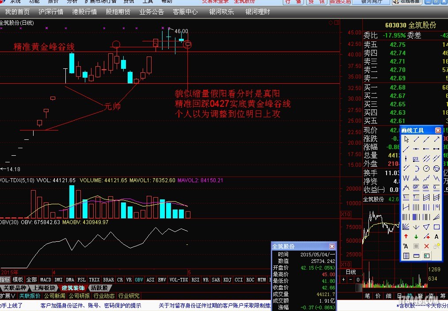Select the BRAR indicator tab
The height and width of the screenshot is (311, 448).
tap(108, 280)
